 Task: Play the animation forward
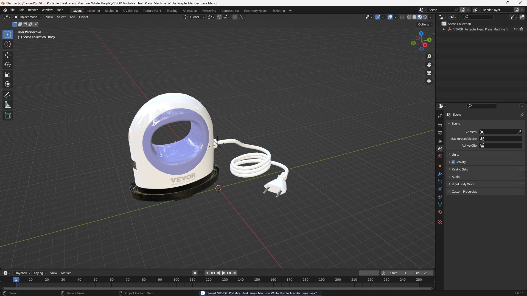click(x=223, y=273)
